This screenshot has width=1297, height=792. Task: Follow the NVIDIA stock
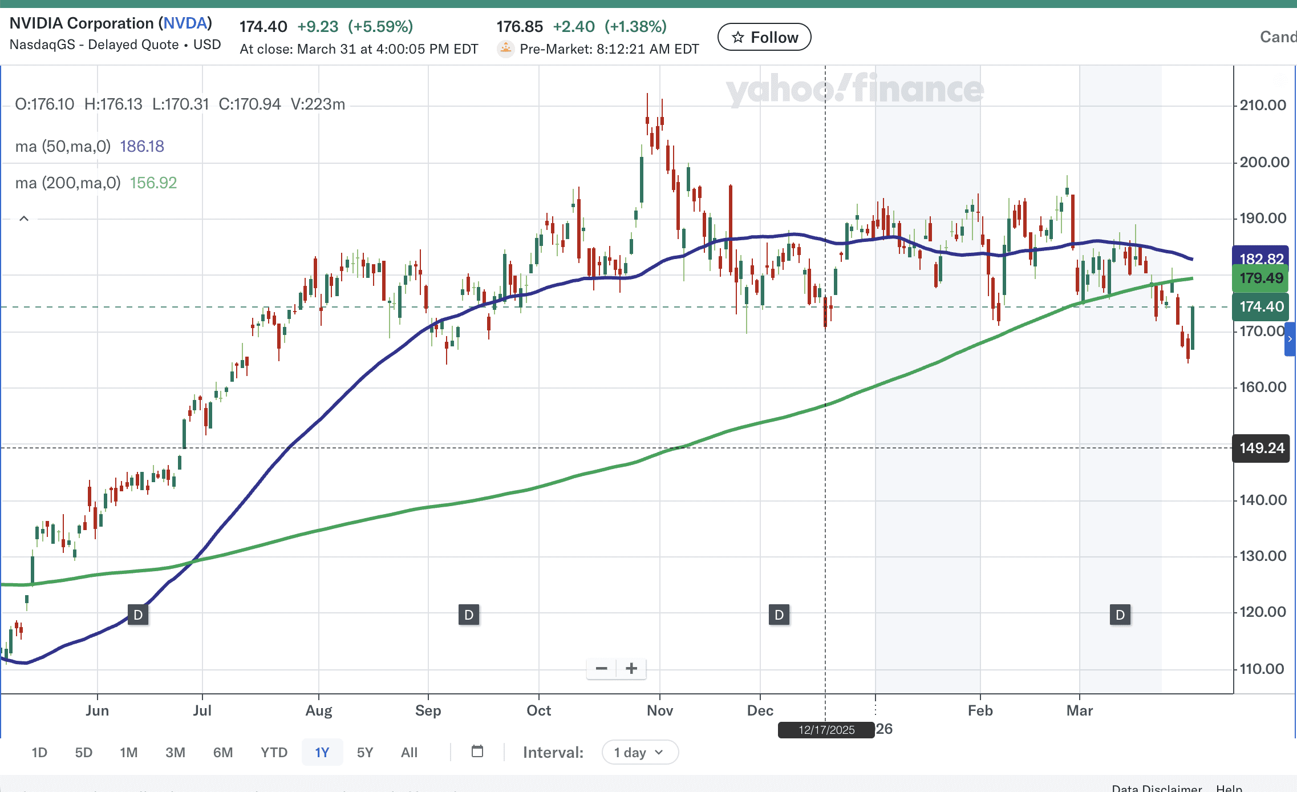[x=764, y=37]
